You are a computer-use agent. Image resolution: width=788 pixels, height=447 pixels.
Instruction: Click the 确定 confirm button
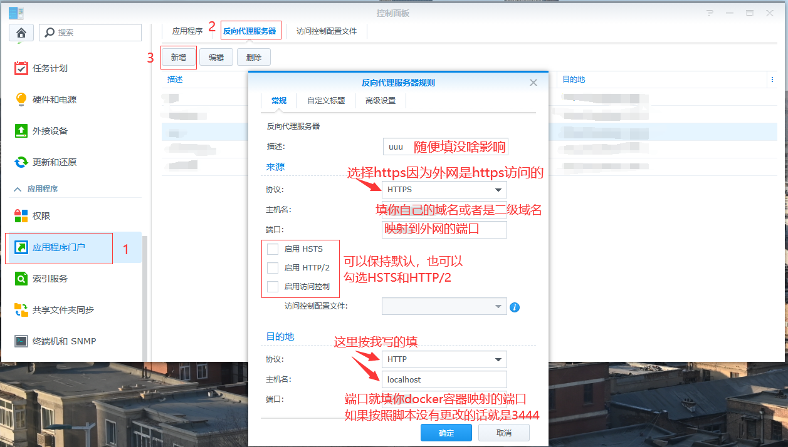tap(446, 433)
